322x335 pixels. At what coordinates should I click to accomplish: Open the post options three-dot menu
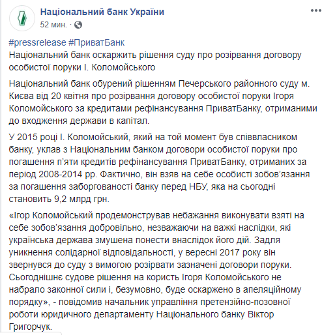tap(315, 10)
